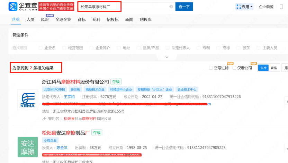Click the KEMA company logo
The height and width of the screenshot is (163, 288).
[28, 100]
